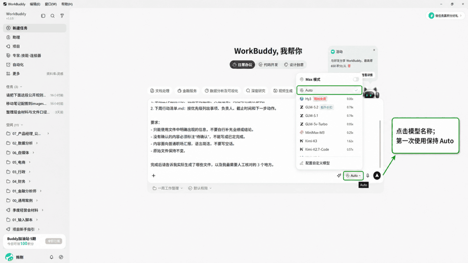Select the 代码开发 mode tab
The height and width of the screenshot is (263, 468).
coord(268,64)
